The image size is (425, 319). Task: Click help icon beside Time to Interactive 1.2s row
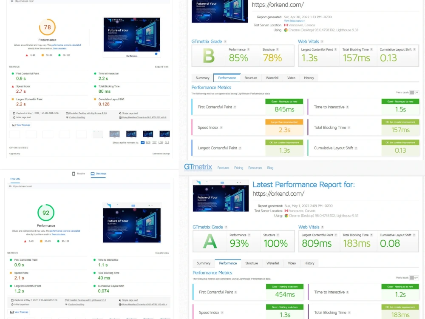[348, 292]
